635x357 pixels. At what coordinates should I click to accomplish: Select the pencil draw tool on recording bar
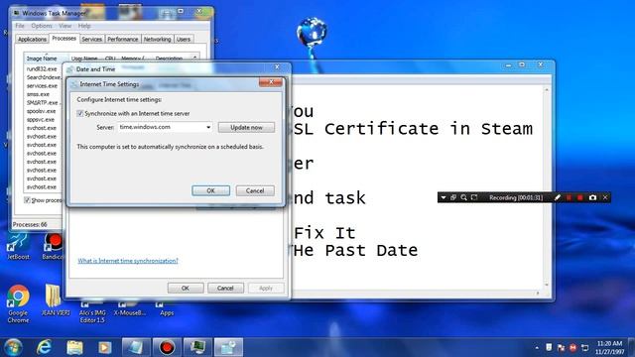coord(558,197)
